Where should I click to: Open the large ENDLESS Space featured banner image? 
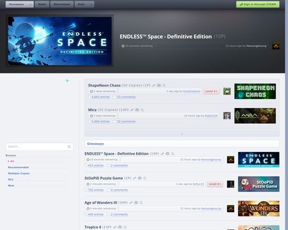[60, 41]
